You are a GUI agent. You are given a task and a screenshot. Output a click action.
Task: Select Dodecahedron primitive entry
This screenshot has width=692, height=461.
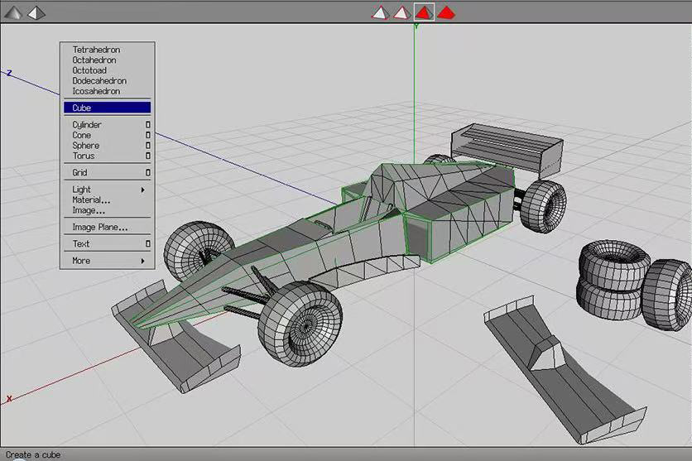[x=99, y=81]
